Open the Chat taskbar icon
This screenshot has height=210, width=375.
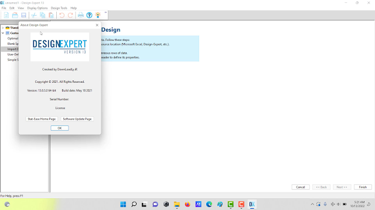(x=155, y=204)
